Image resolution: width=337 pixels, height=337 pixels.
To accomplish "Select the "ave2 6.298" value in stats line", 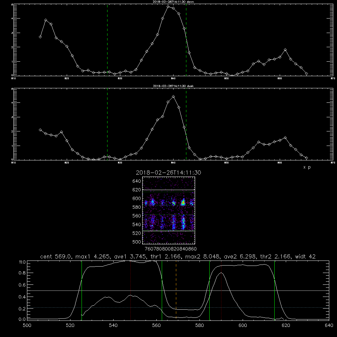I will click(x=240, y=256).
